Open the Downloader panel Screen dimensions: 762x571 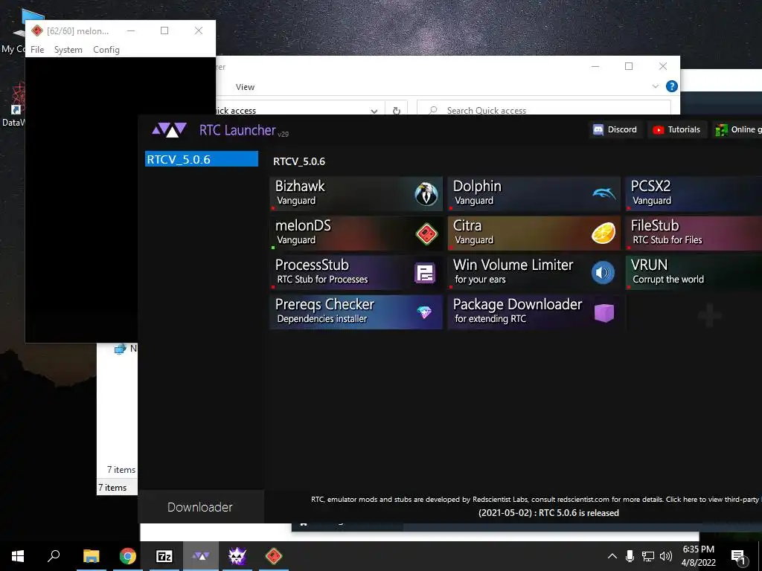[200, 507]
